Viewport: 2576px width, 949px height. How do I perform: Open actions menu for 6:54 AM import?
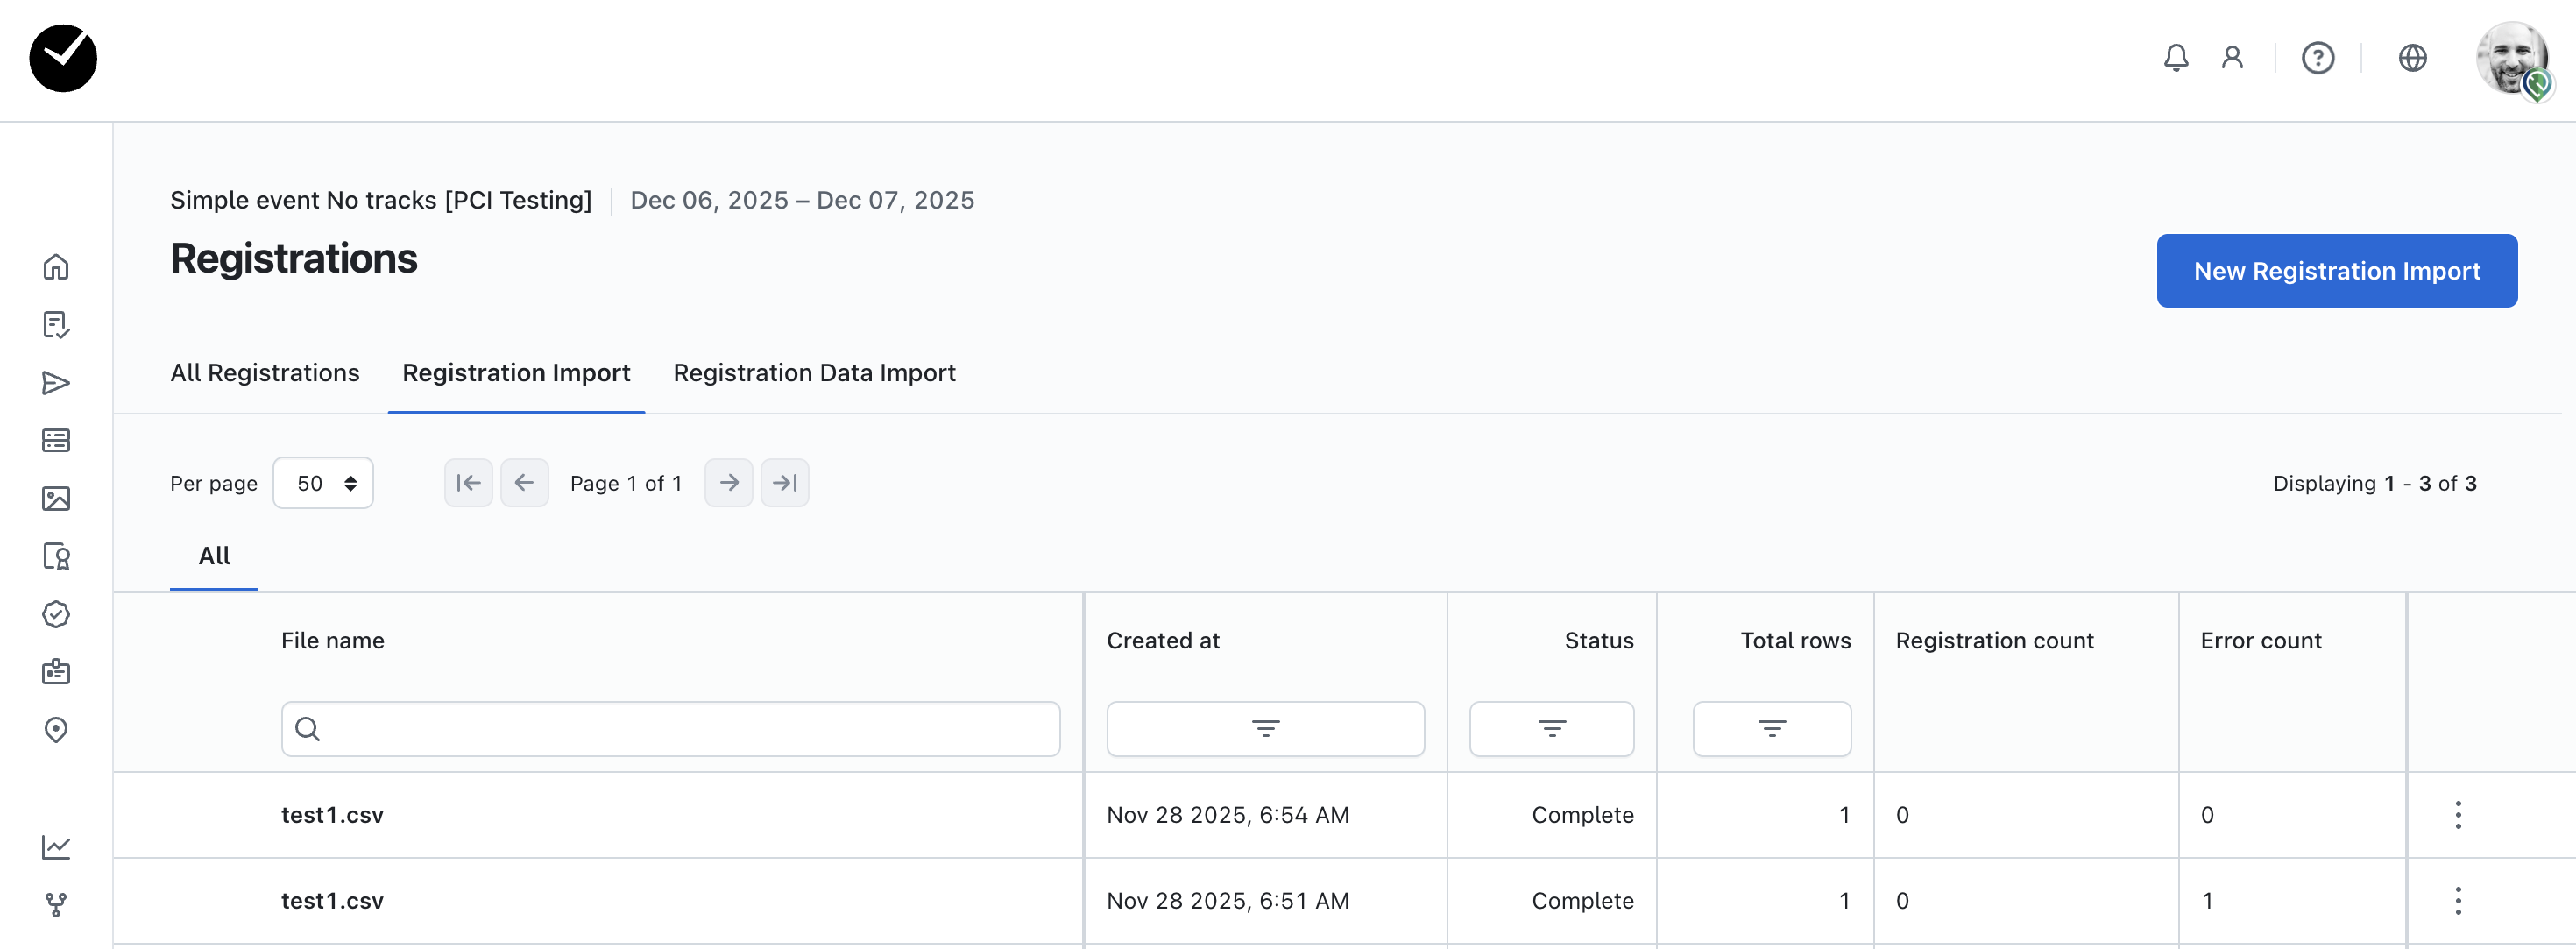pyautogui.click(x=2457, y=815)
